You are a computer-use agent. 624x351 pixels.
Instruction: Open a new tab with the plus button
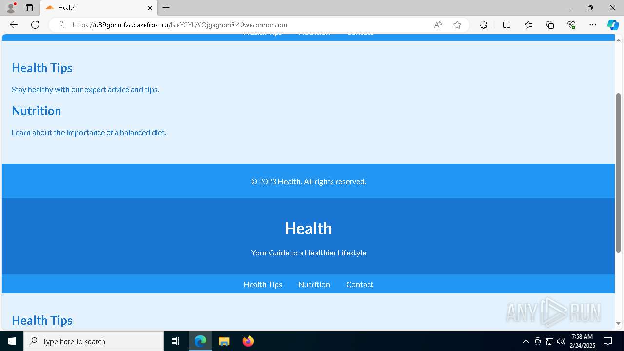166,8
